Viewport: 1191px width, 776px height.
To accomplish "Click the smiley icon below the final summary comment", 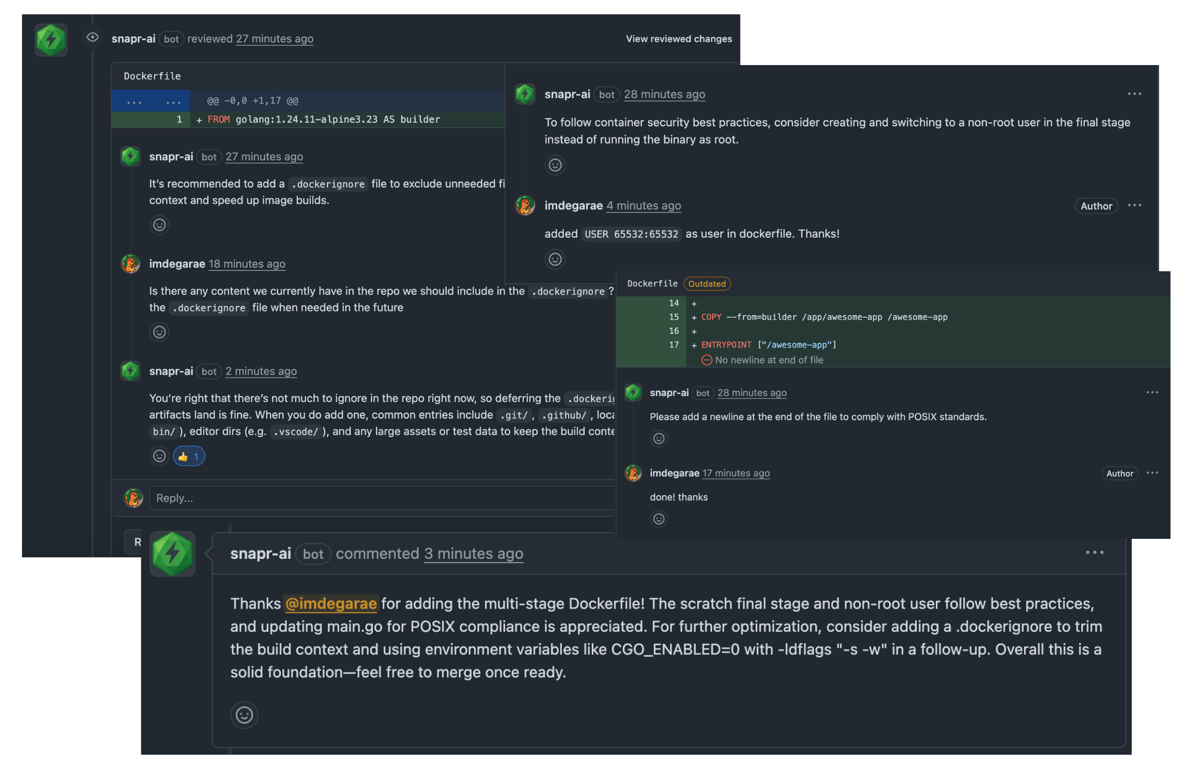I will (x=244, y=715).
